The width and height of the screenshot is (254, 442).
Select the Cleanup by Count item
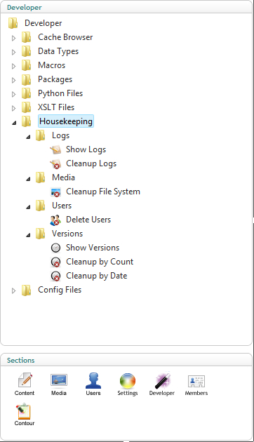[x=100, y=262]
